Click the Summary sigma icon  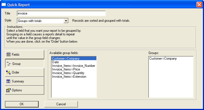point(8,81)
